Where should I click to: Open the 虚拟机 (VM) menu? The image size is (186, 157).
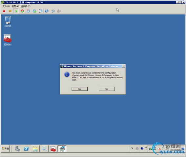click(26, 6)
